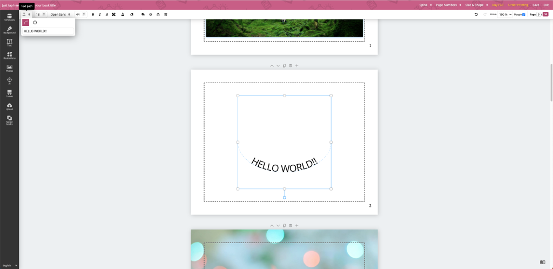Click the Buy PDF link
553x269 pixels.
[x=498, y=5]
